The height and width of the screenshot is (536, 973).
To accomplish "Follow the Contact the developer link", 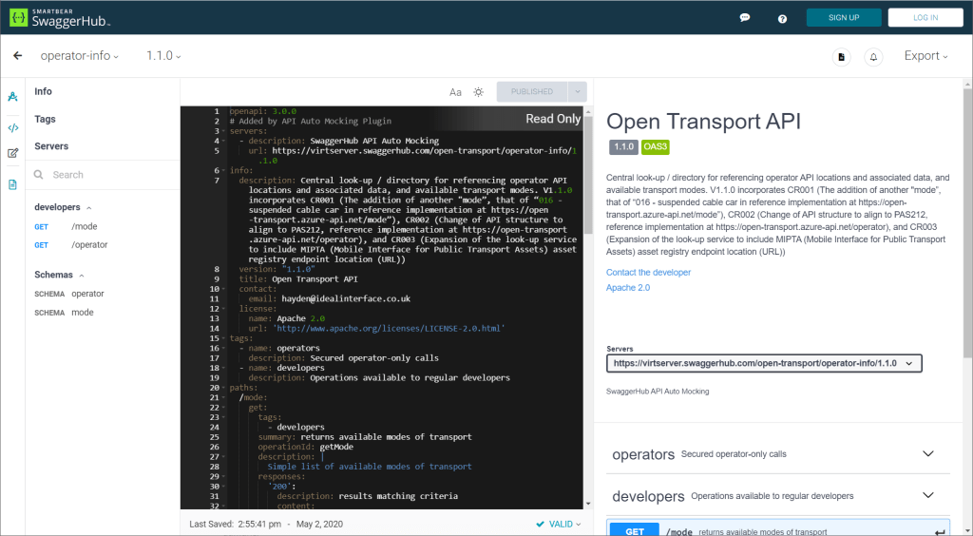I will [648, 273].
